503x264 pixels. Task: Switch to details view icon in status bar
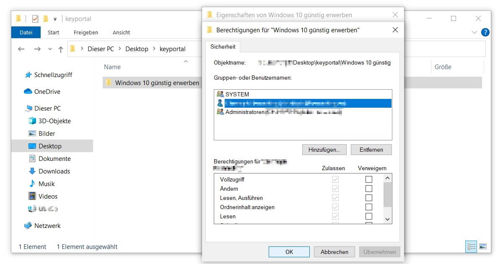pos(471,247)
